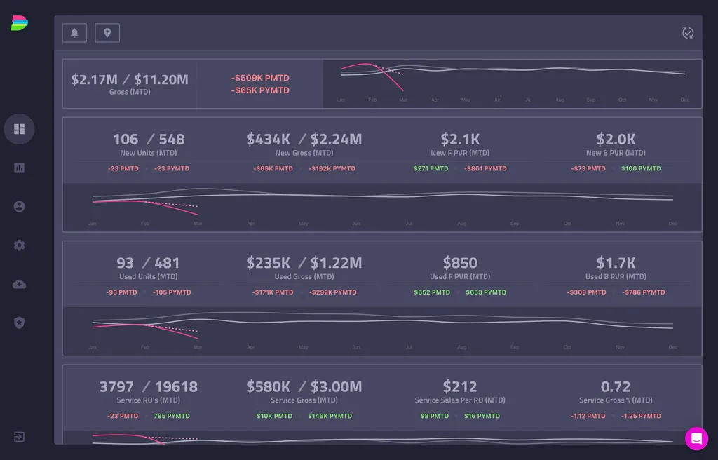Open the pink chat widget button
This screenshot has width=718, height=460.
(x=696, y=438)
